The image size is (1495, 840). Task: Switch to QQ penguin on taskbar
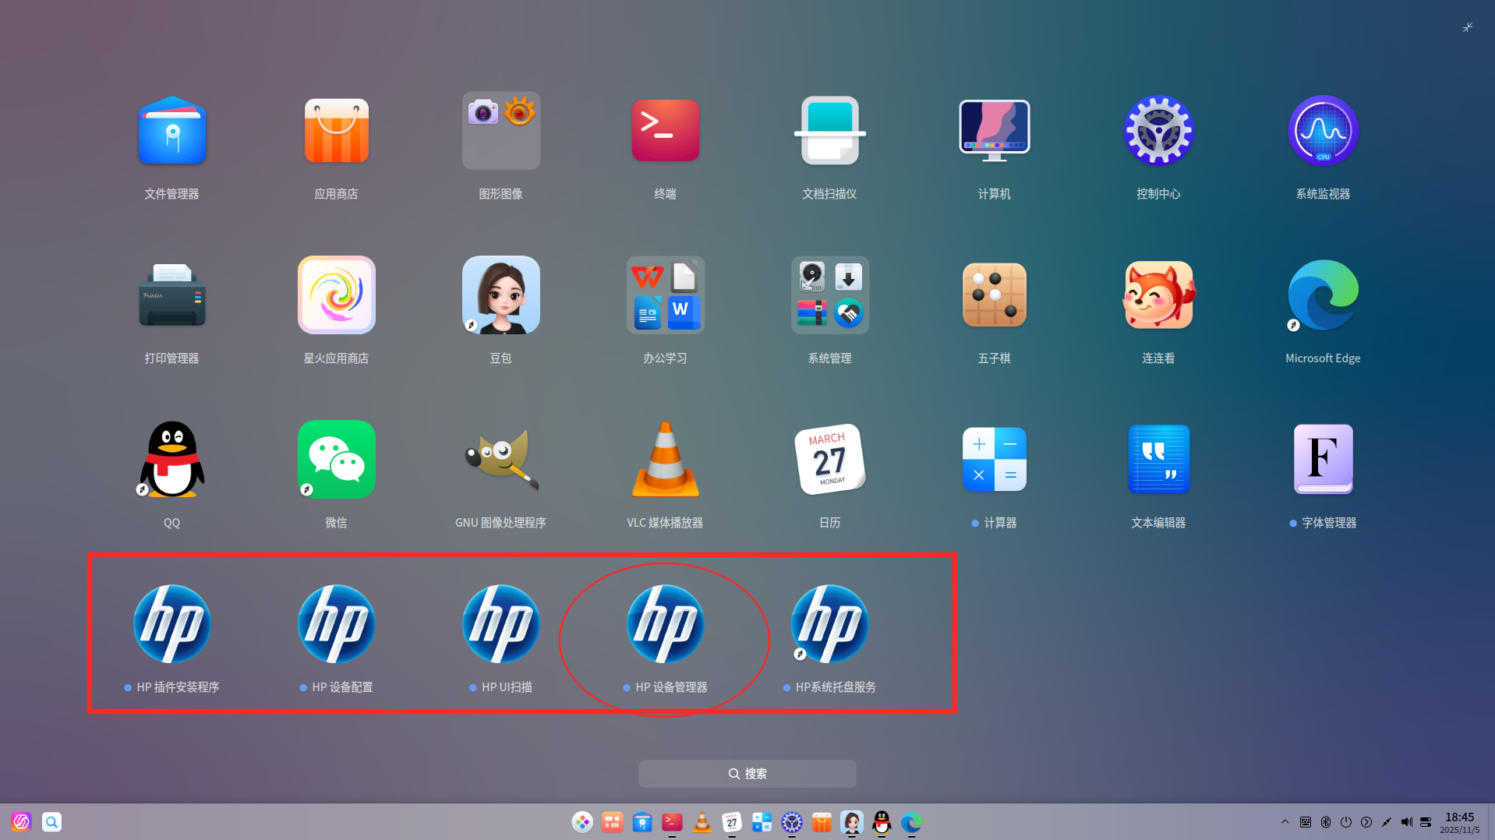[882, 822]
